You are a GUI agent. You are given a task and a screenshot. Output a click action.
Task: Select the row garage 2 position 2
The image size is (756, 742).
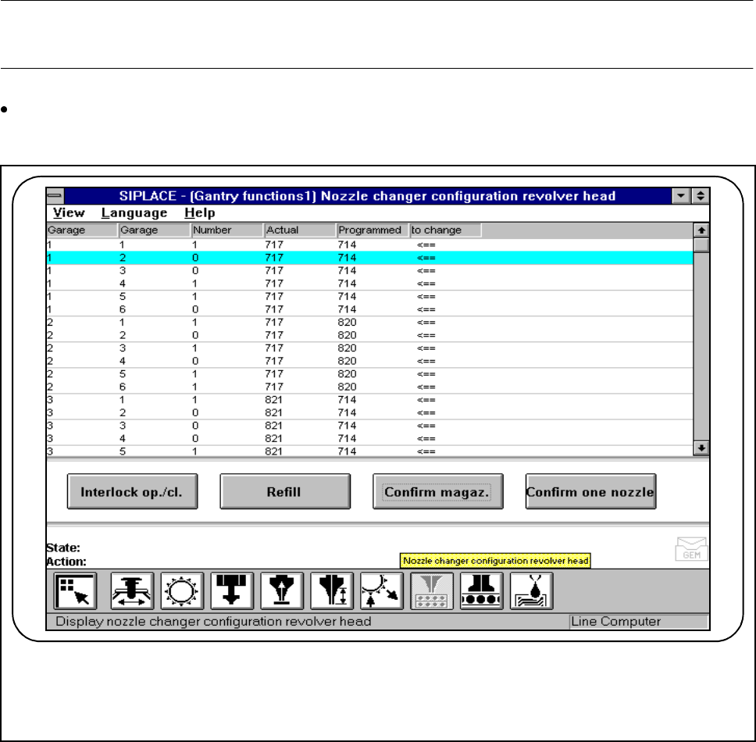pyautogui.click(x=370, y=335)
